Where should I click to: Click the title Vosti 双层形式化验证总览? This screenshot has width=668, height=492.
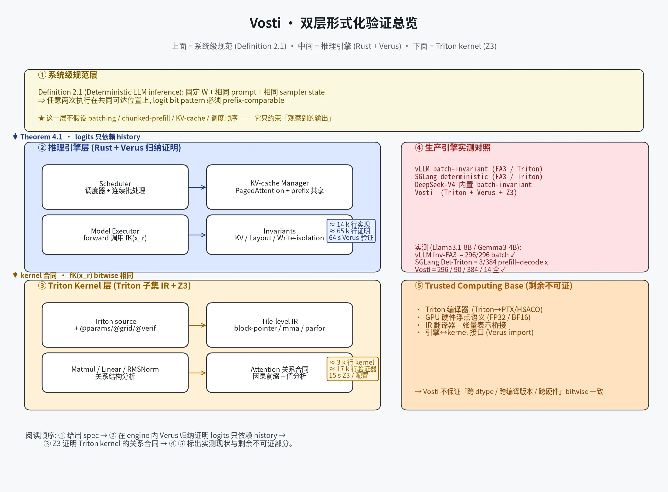point(334,23)
